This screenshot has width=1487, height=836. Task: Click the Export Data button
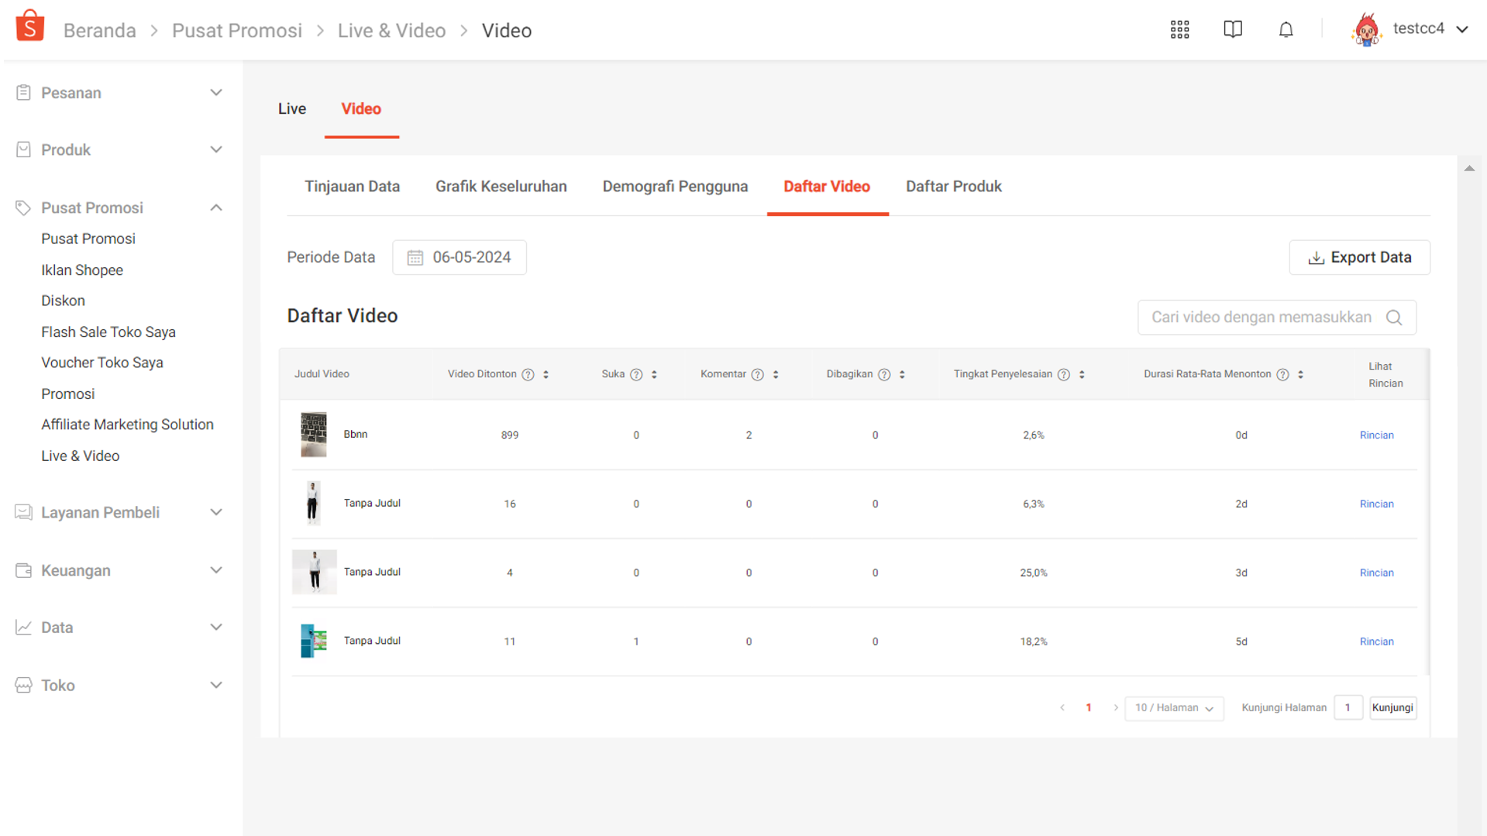(x=1359, y=256)
